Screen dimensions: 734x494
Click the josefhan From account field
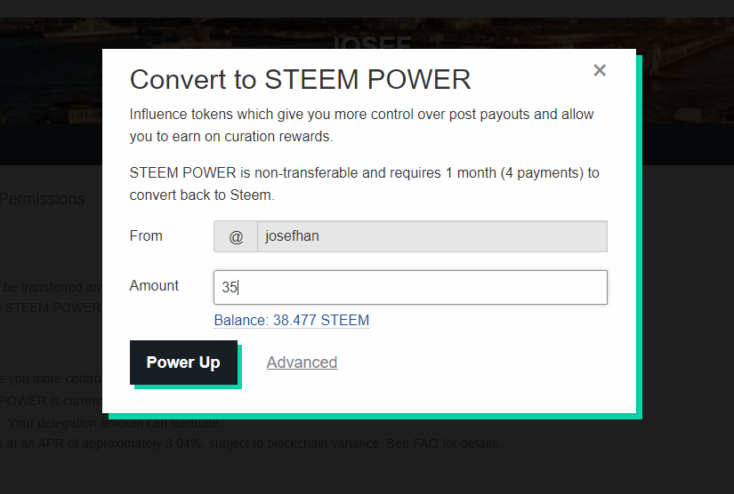(x=432, y=236)
